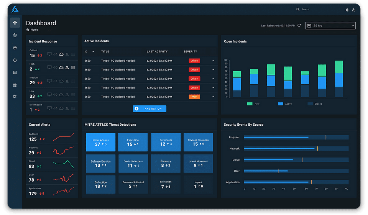The image size is (368, 215).
Task: Click the monitor icon in Information row
Action: tap(49, 108)
